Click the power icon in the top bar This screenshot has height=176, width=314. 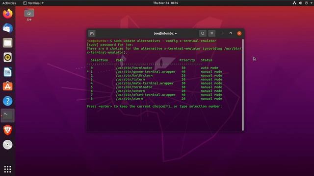click(306, 3)
